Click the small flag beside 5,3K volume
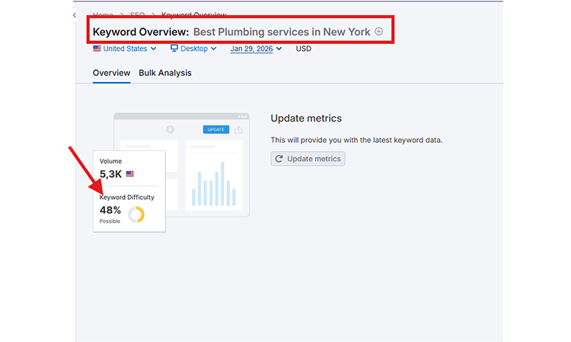 (x=130, y=174)
